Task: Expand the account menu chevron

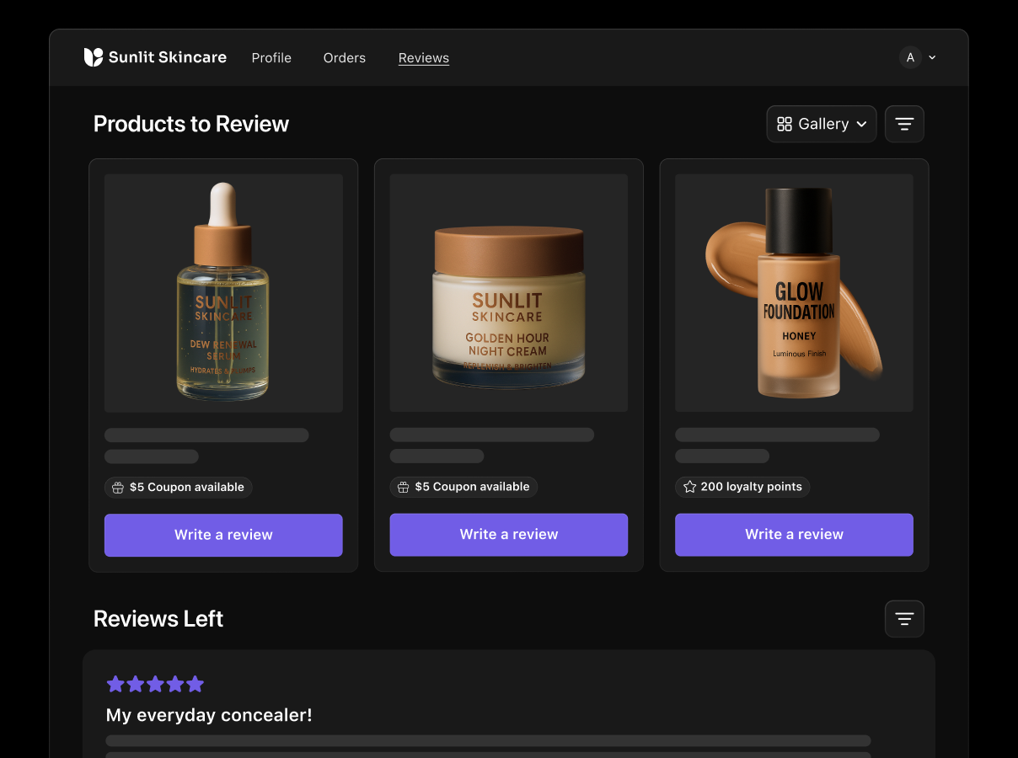Action: [x=932, y=57]
